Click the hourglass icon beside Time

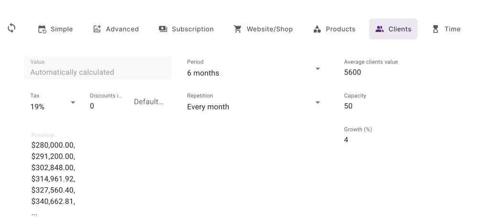(x=436, y=29)
